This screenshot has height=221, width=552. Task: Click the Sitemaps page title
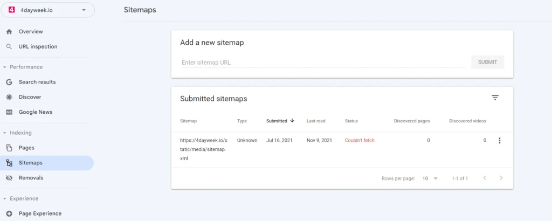tap(140, 10)
